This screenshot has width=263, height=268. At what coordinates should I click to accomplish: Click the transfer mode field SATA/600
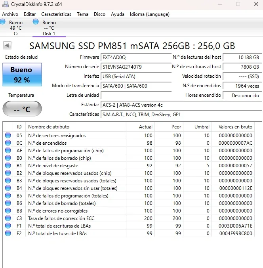[x=136, y=86]
